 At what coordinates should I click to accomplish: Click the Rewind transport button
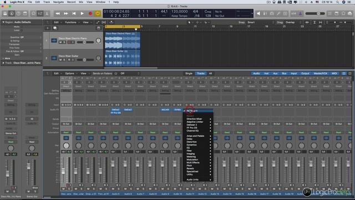click(58, 13)
